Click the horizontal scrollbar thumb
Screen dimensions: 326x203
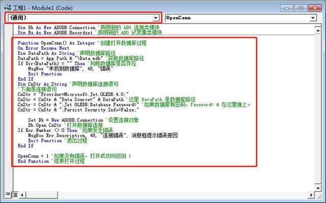point(41,195)
